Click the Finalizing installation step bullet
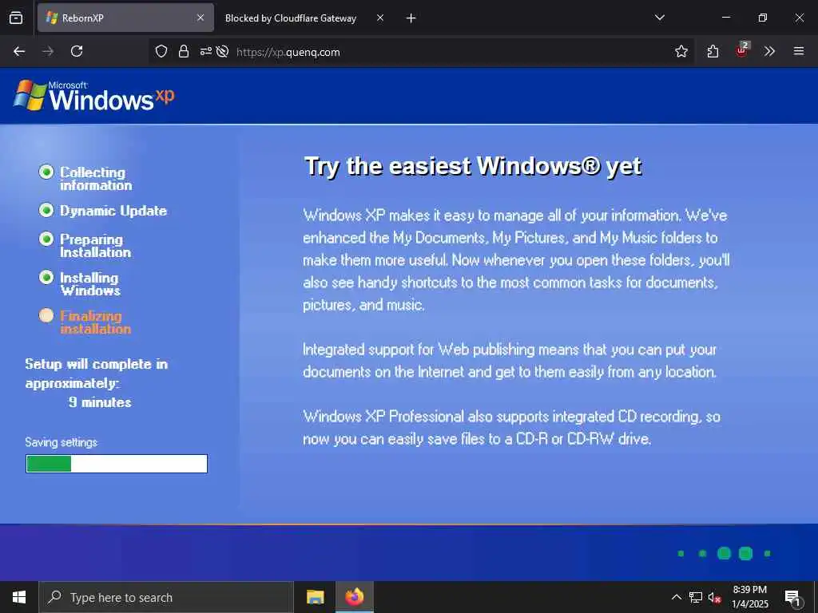 (x=46, y=315)
